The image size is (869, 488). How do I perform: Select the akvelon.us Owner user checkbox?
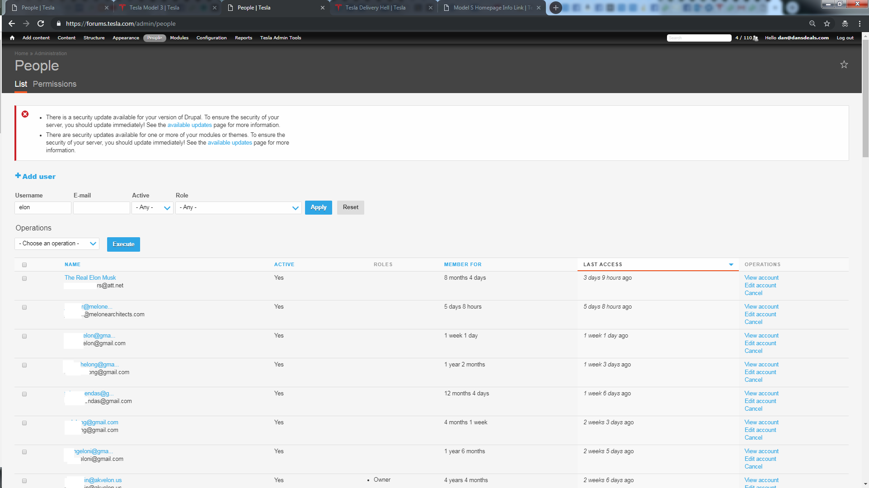click(x=24, y=481)
